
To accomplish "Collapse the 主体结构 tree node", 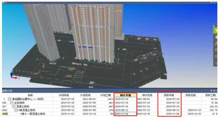I will pyautogui.click(x=12, y=103).
